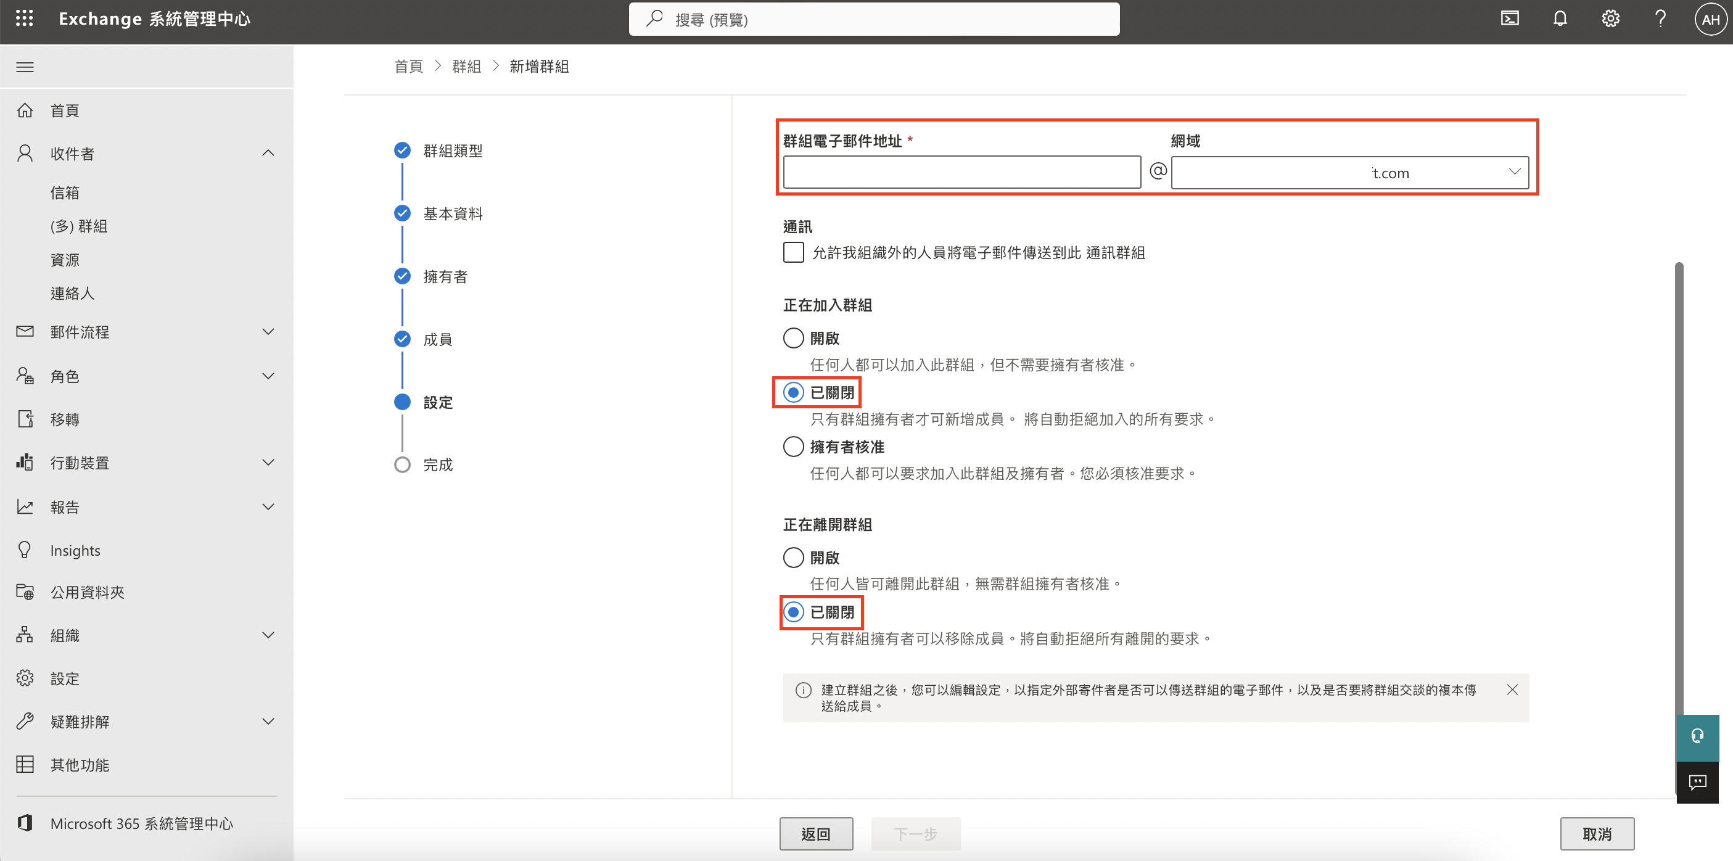Dismiss the info banner with X
This screenshot has height=861, width=1733.
pos(1512,690)
